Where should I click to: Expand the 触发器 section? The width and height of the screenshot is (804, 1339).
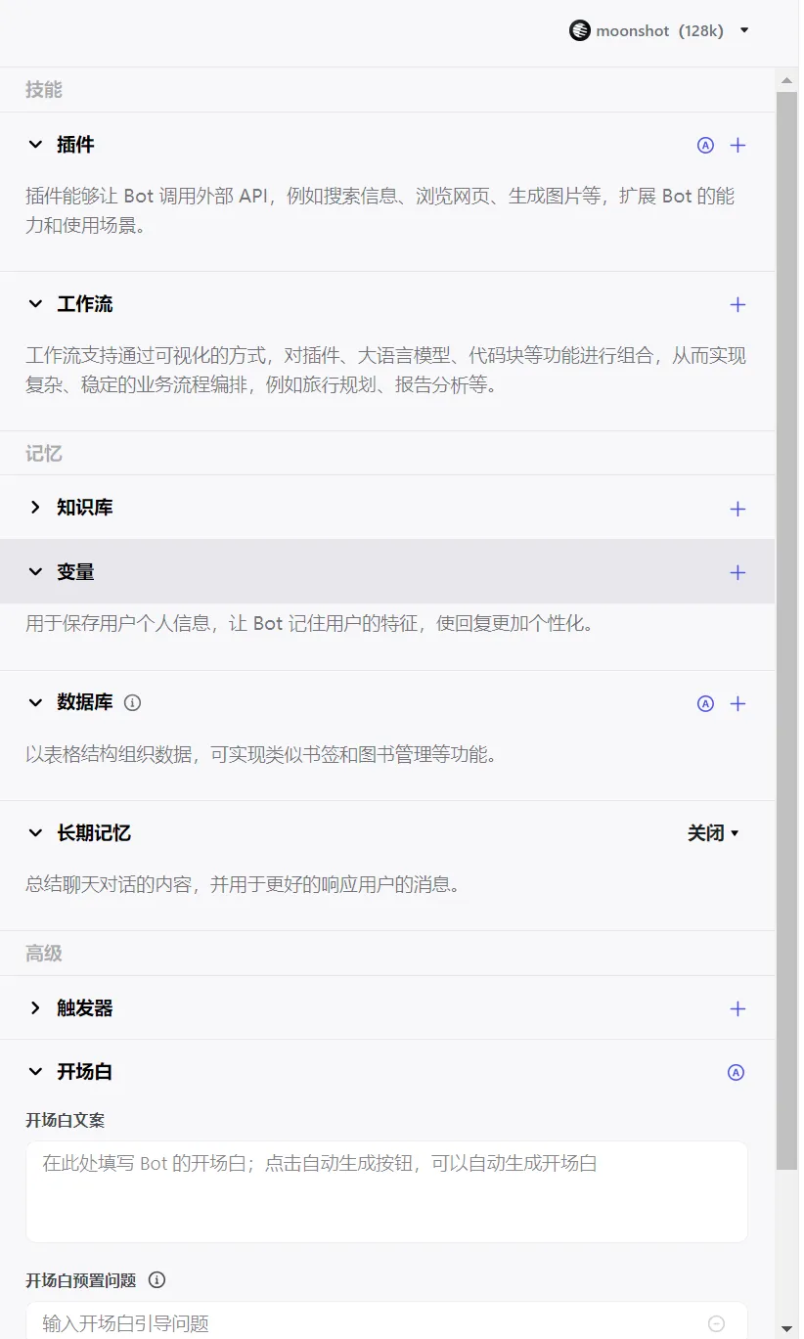tap(36, 1008)
